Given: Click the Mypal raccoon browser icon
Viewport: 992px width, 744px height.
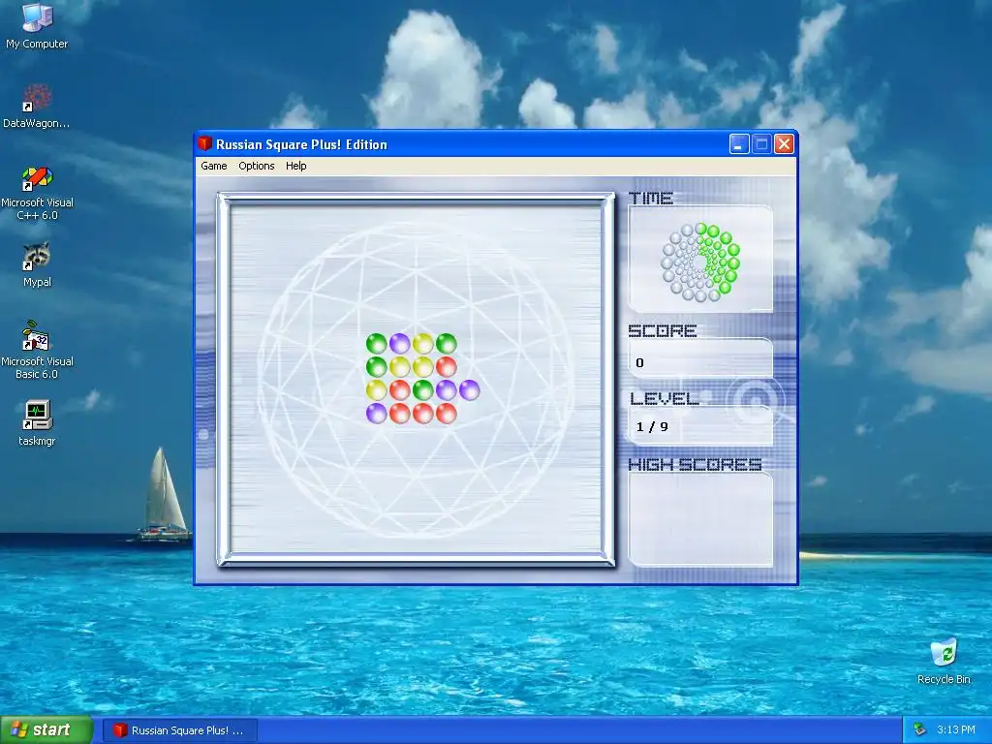Looking at the screenshot, I should click(37, 264).
